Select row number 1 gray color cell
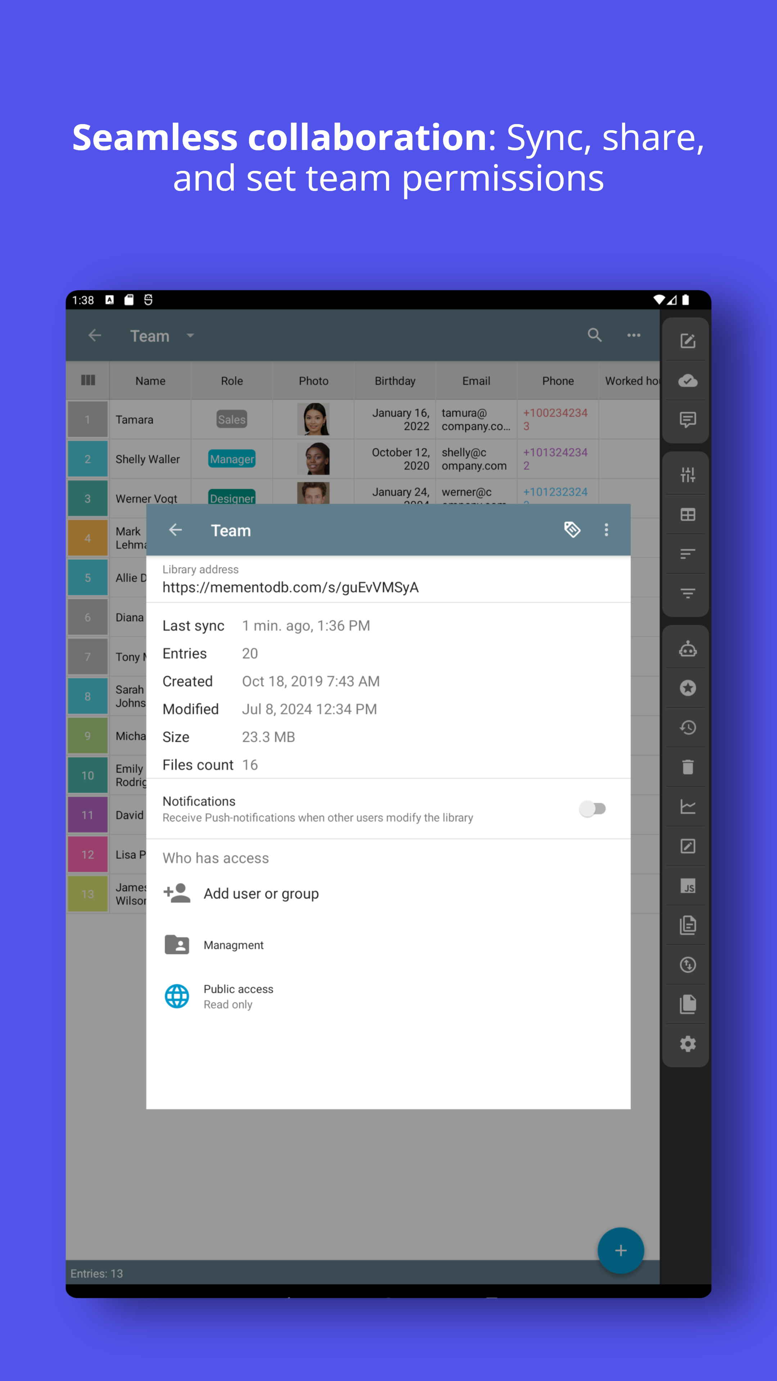 point(87,419)
